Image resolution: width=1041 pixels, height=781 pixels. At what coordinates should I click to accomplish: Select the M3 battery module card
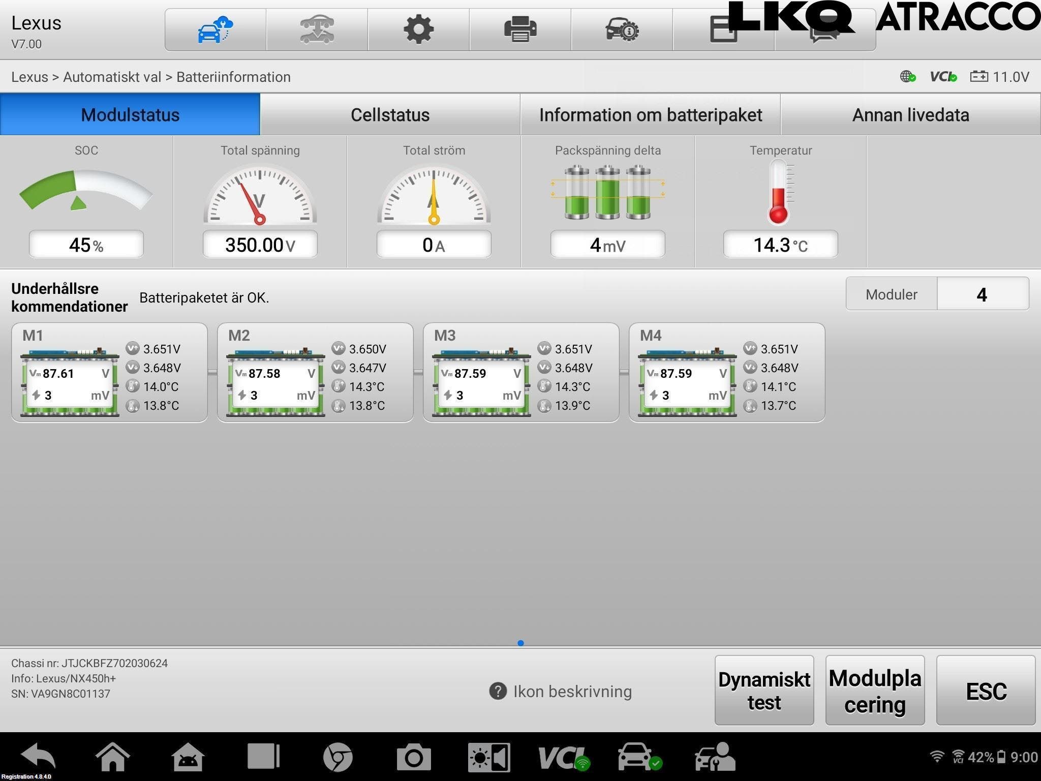pyautogui.click(x=520, y=372)
